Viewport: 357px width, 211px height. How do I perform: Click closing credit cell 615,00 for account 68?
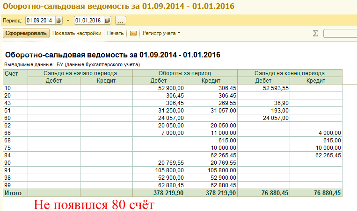[x=316, y=141]
